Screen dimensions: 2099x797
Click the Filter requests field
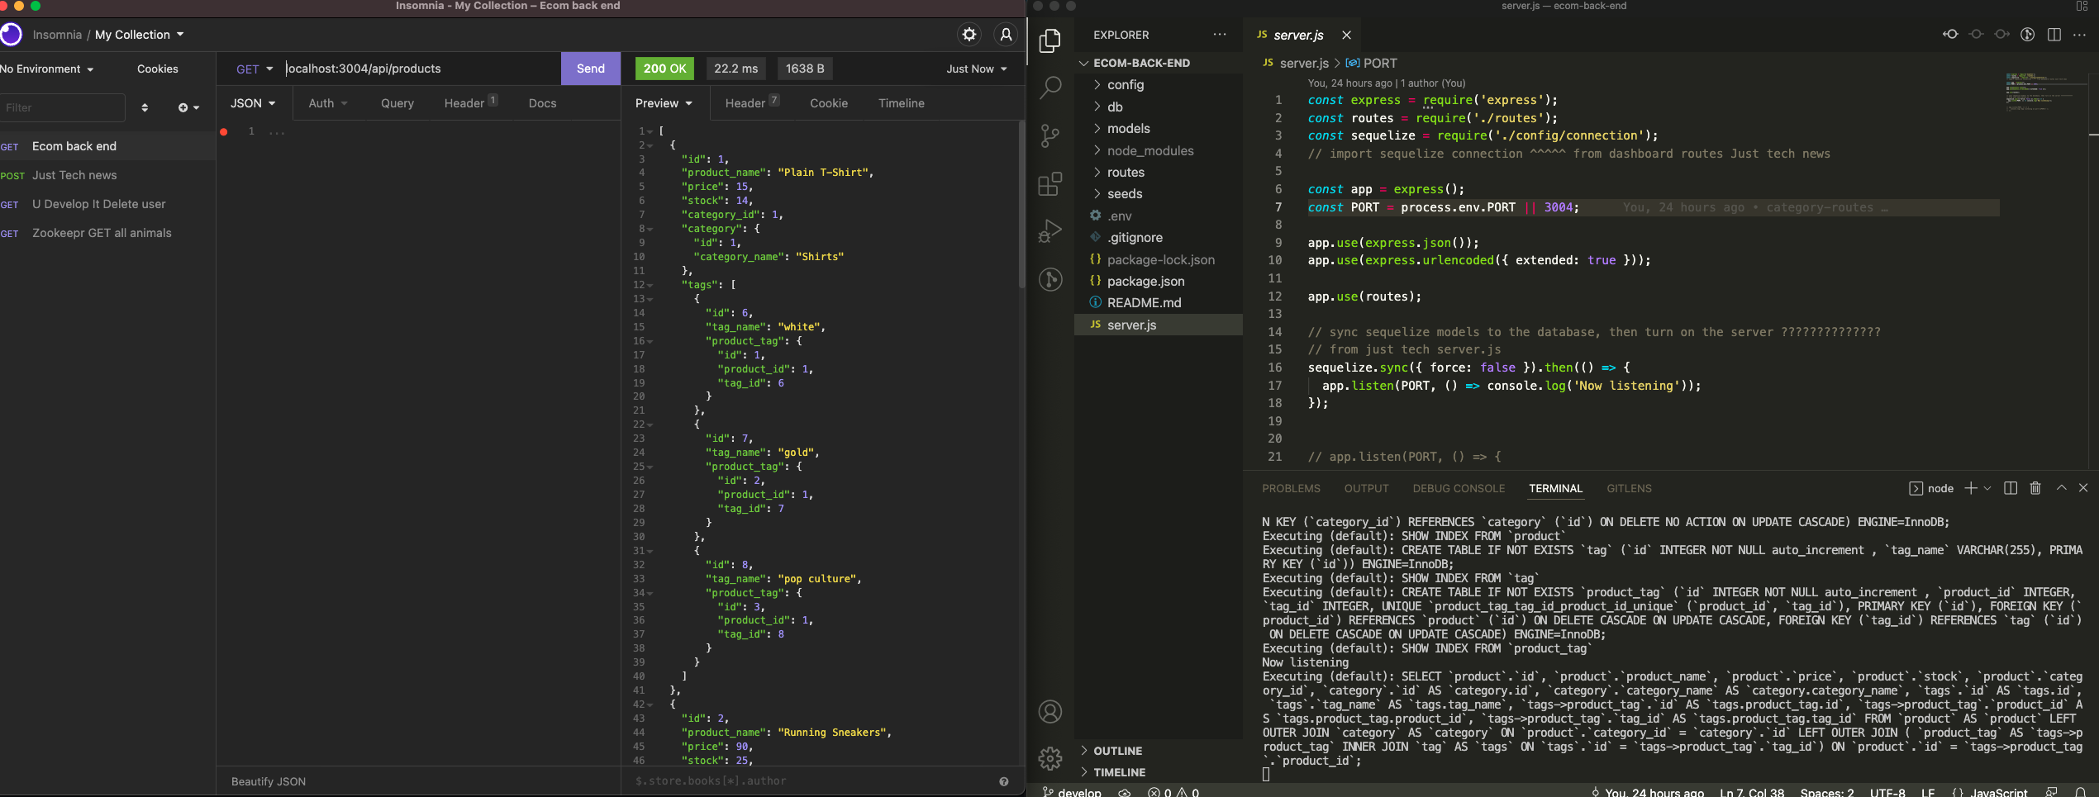62,107
